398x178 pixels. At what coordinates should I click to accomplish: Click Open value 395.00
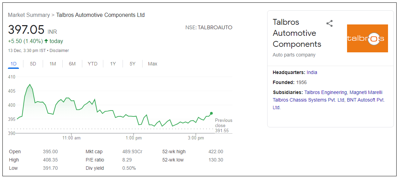pos(50,151)
